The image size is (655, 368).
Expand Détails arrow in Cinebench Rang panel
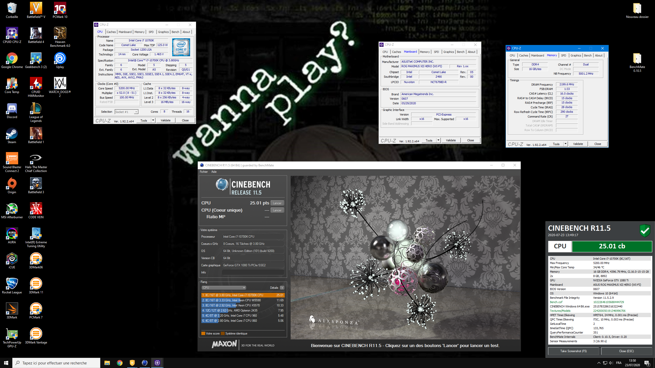282,288
